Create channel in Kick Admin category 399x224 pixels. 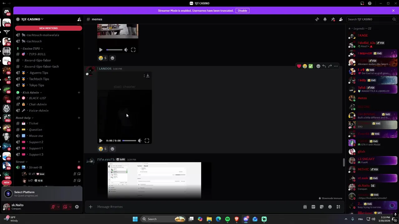pos(79,92)
